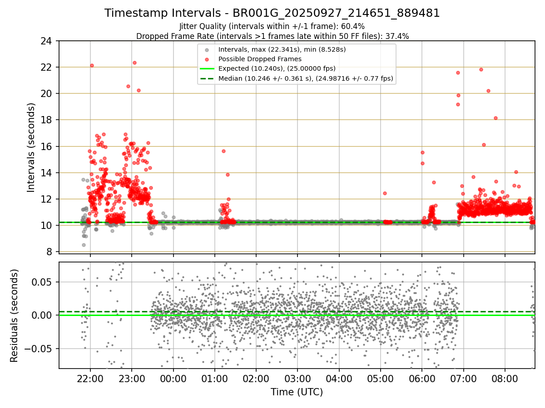Viewport: 545px width, 408px height.
Task: Click legend entry Median (10.246 +/- 0.361 s)
Action: point(306,79)
